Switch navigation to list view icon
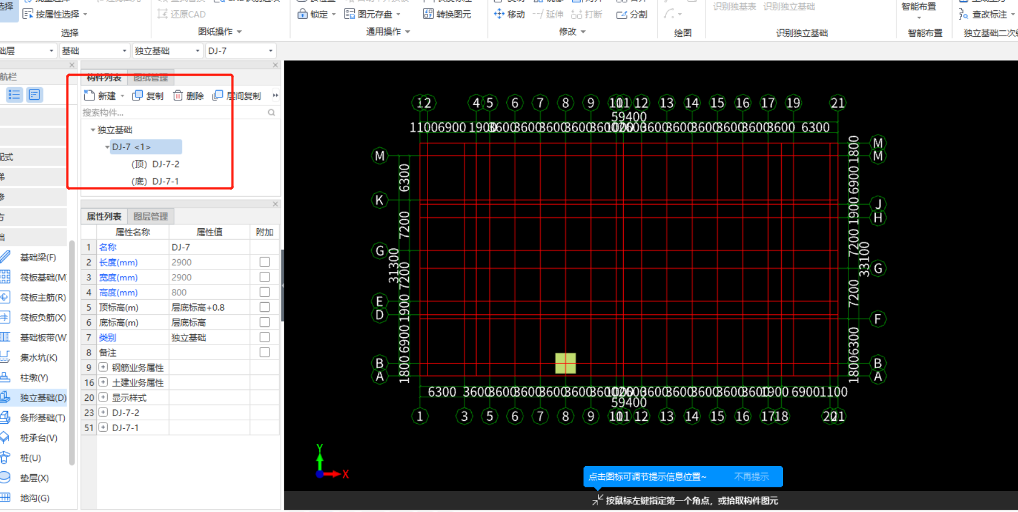This screenshot has height=512, width=1018. coord(14,95)
